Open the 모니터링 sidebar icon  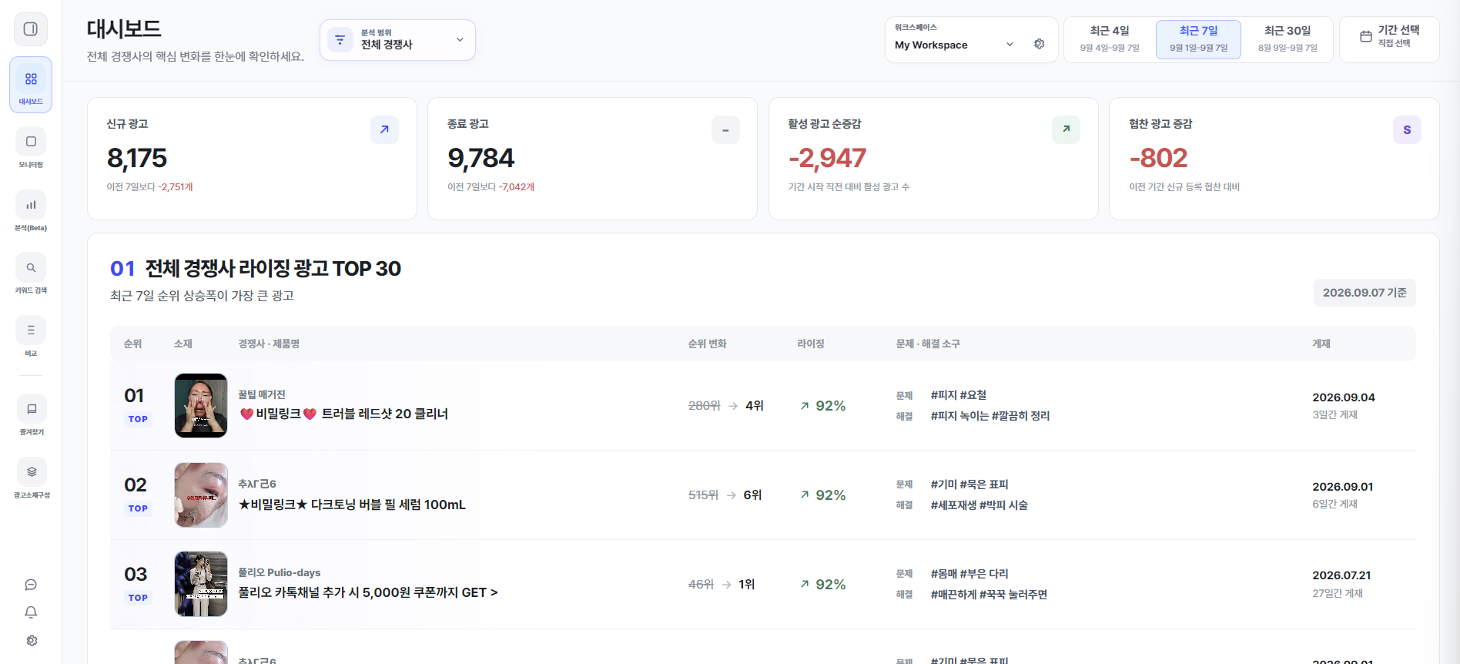(x=31, y=142)
